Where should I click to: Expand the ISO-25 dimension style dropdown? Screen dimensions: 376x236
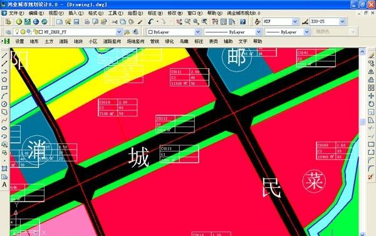click(342, 21)
